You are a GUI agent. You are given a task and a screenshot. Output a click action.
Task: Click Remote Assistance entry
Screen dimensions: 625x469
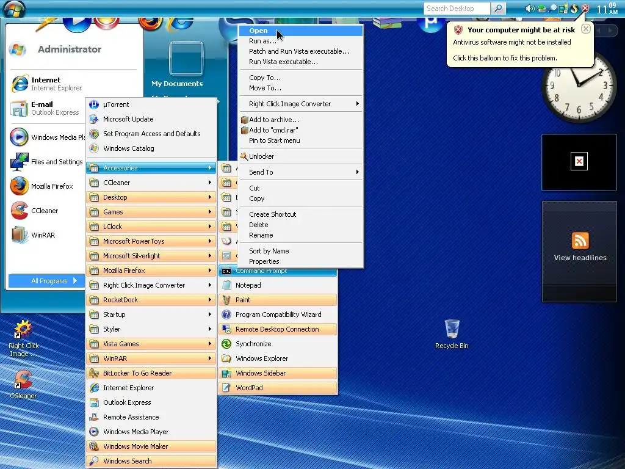point(151,417)
